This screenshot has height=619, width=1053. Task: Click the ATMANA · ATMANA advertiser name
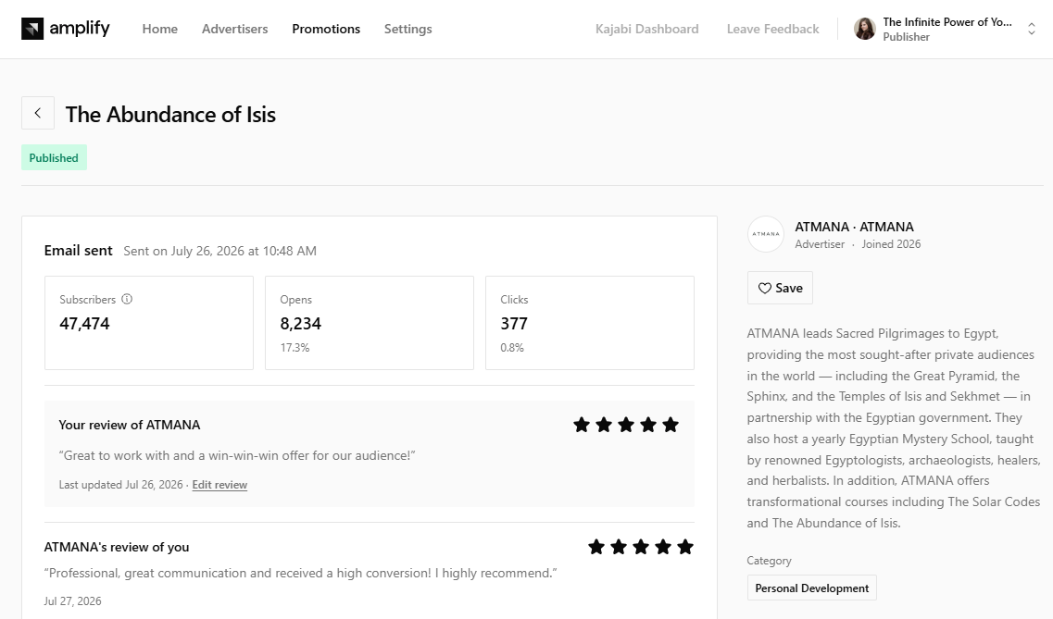point(854,227)
